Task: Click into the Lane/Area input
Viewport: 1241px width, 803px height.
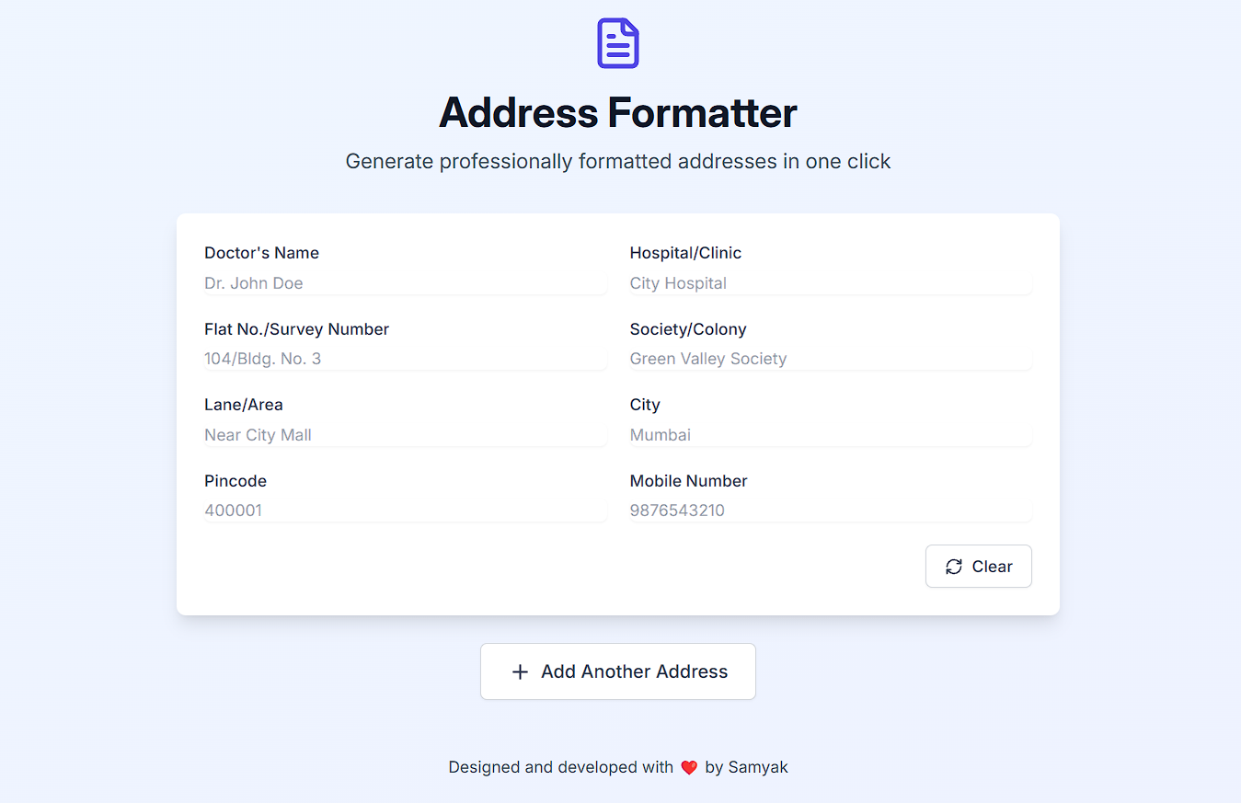Action: click(406, 435)
